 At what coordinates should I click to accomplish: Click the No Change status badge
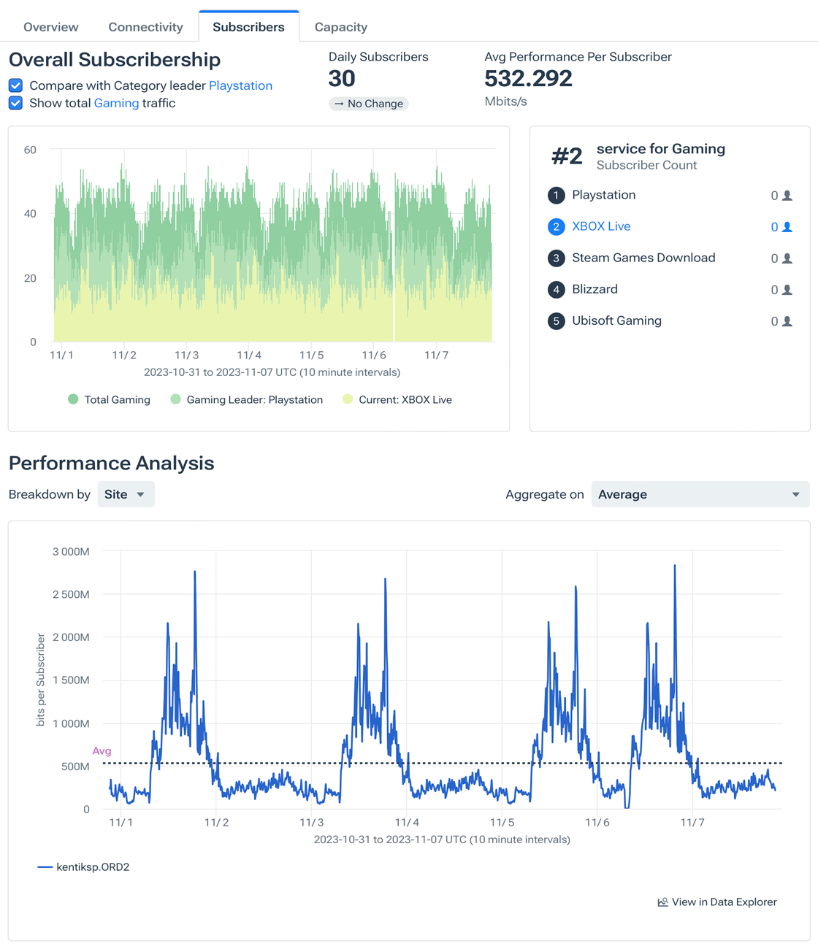368,104
